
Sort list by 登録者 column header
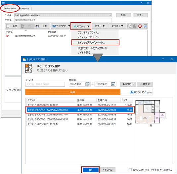pyautogui.click(x=86, y=100)
